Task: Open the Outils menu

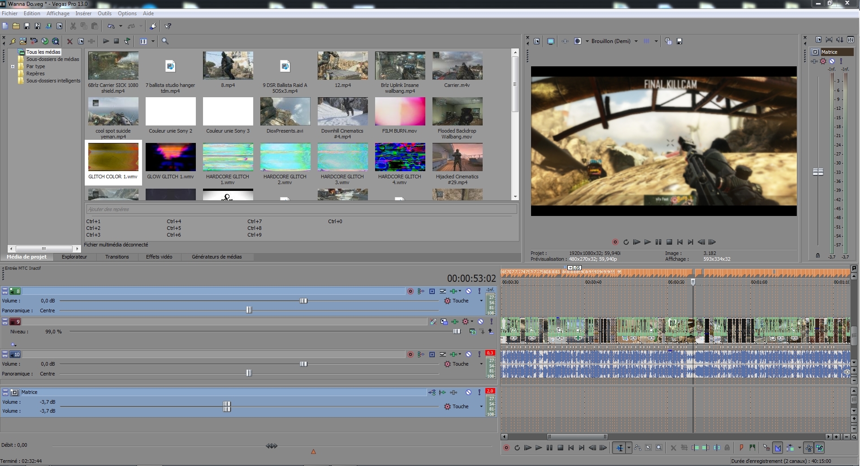Action: tap(104, 13)
